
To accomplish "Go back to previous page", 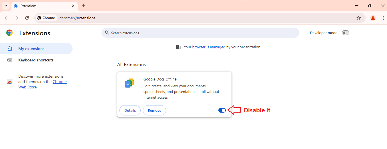I will coord(6,18).
